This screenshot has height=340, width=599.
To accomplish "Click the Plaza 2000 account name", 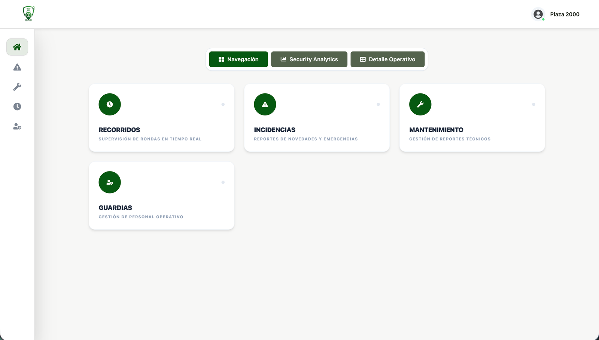I will click(x=565, y=14).
